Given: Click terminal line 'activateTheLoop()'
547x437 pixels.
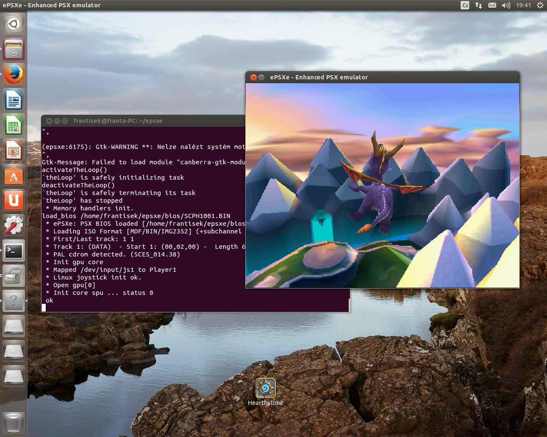Looking at the screenshot, I should (74, 170).
